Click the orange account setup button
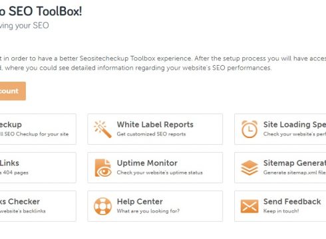 pos(13,91)
